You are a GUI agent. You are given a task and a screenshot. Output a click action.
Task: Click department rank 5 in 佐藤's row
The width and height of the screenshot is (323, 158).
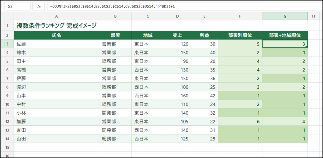coord(240,44)
